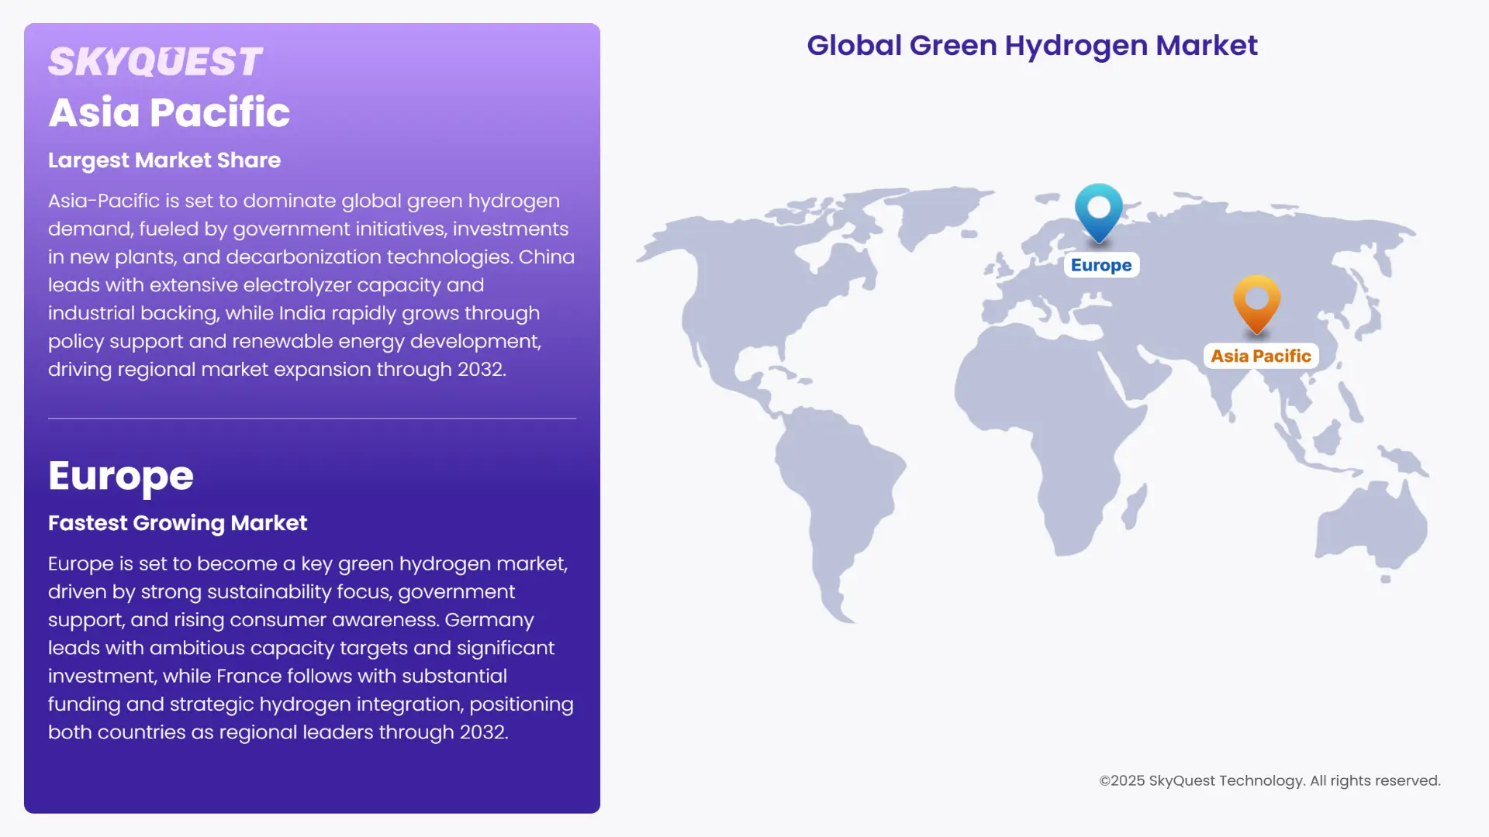Collapse the Largest Market Share section

[x=164, y=160]
